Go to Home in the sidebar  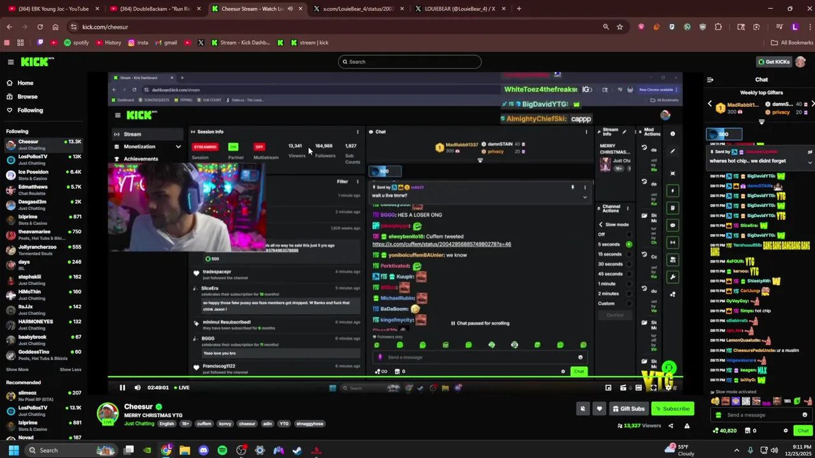(25, 83)
